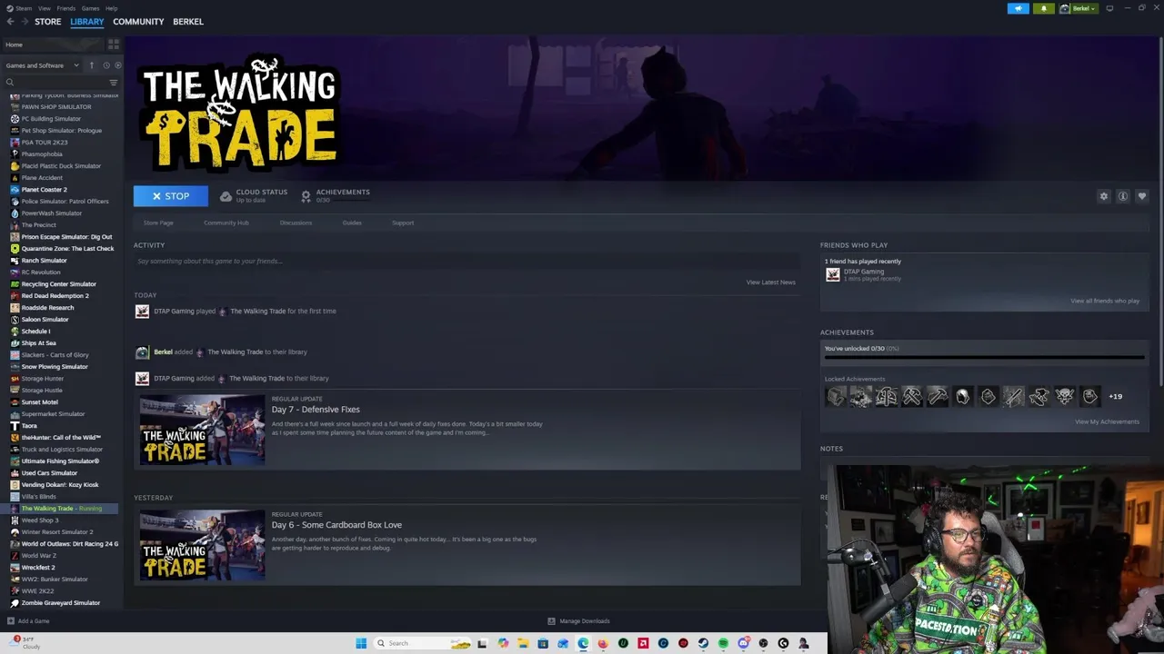
Task: Open Berkel account dropdown
Action: [1079, 8]
